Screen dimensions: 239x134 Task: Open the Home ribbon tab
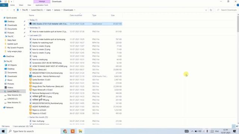(12, 5)
